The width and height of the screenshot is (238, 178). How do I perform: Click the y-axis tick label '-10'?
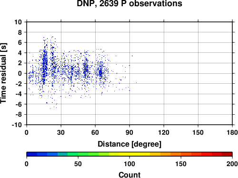17,125
